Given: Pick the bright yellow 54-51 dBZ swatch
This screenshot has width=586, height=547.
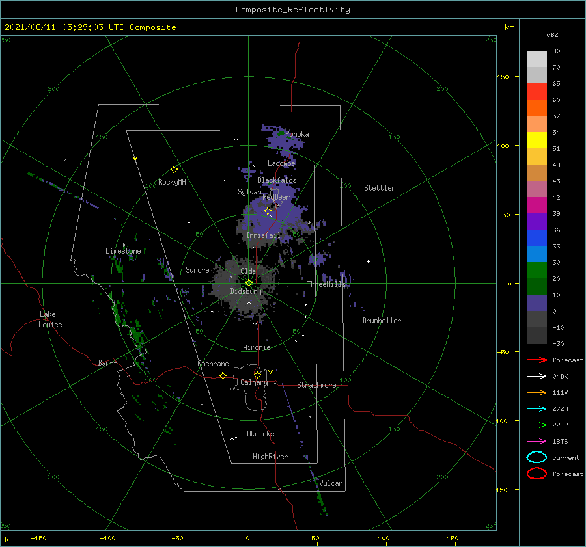Looking at the screenshot, I should [537, 140].
